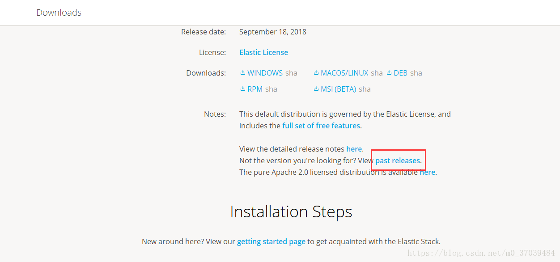Click the download icon beside MSI (BETA)
This screenshot has width=560, height=262.
(316, 89)
